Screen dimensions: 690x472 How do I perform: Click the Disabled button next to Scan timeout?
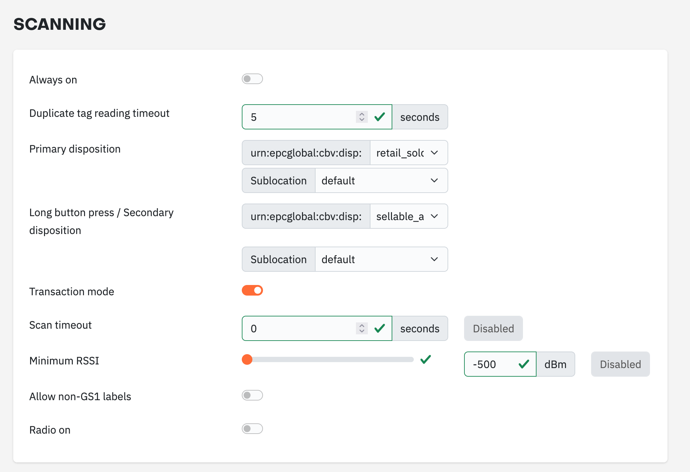493,328
